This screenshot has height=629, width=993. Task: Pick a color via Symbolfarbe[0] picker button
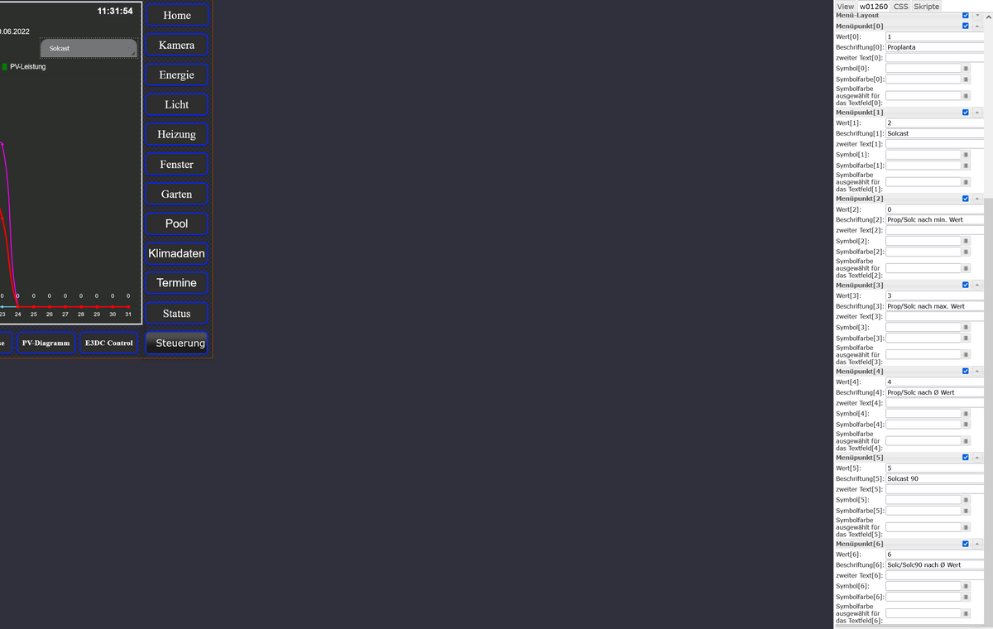tap(966, 79)
